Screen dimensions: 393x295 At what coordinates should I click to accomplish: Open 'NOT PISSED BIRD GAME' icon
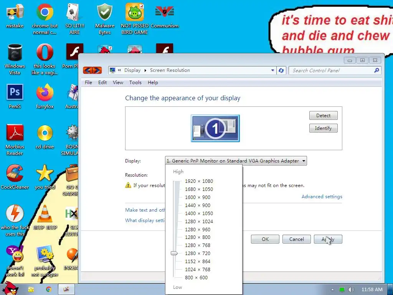coord(135,20)
